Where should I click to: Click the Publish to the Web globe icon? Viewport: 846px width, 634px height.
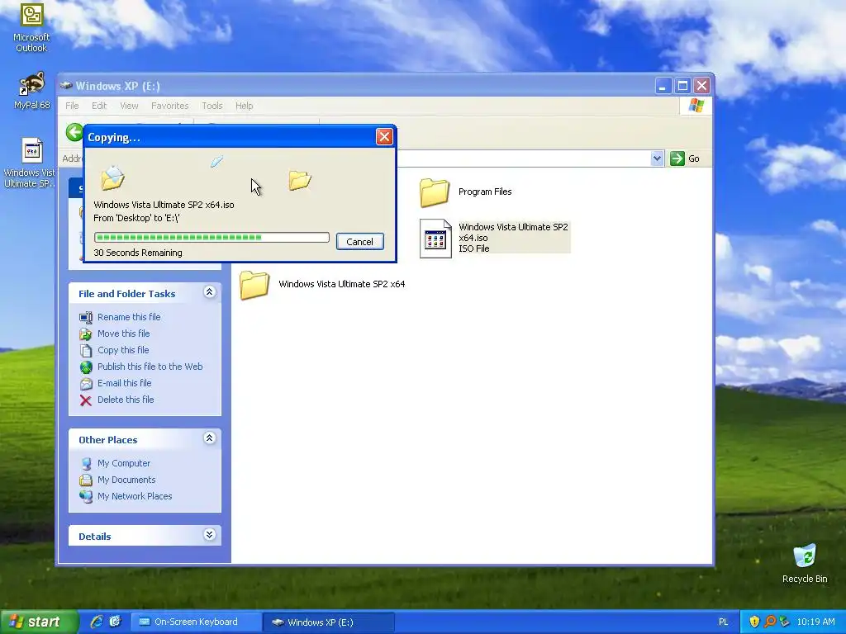click(x=86, y=367)
